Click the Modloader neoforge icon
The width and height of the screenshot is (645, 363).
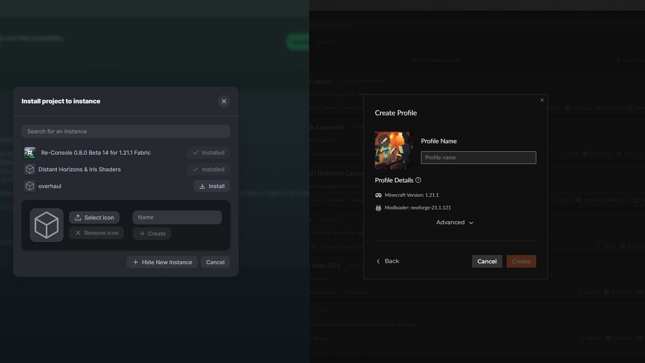coord(378,208)
